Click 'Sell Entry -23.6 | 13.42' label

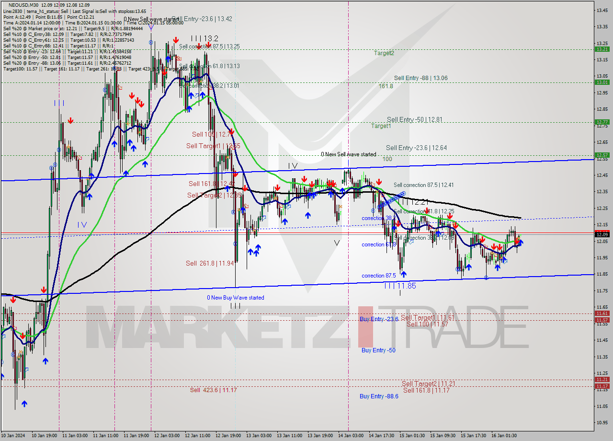click(202, 19)
